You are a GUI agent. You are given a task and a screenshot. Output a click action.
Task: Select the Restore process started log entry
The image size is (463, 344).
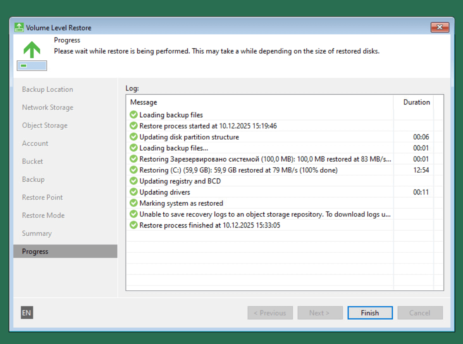[208, 126]
